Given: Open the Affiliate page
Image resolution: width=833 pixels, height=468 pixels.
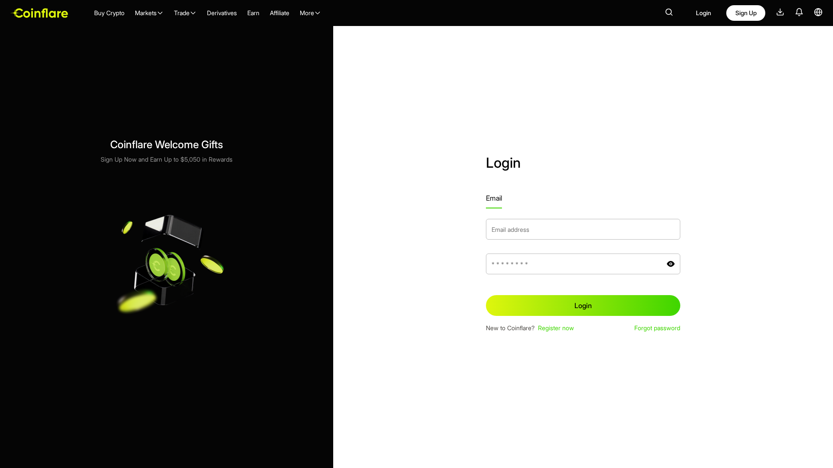Looking at the screenshot, I should tap(279, 13).
